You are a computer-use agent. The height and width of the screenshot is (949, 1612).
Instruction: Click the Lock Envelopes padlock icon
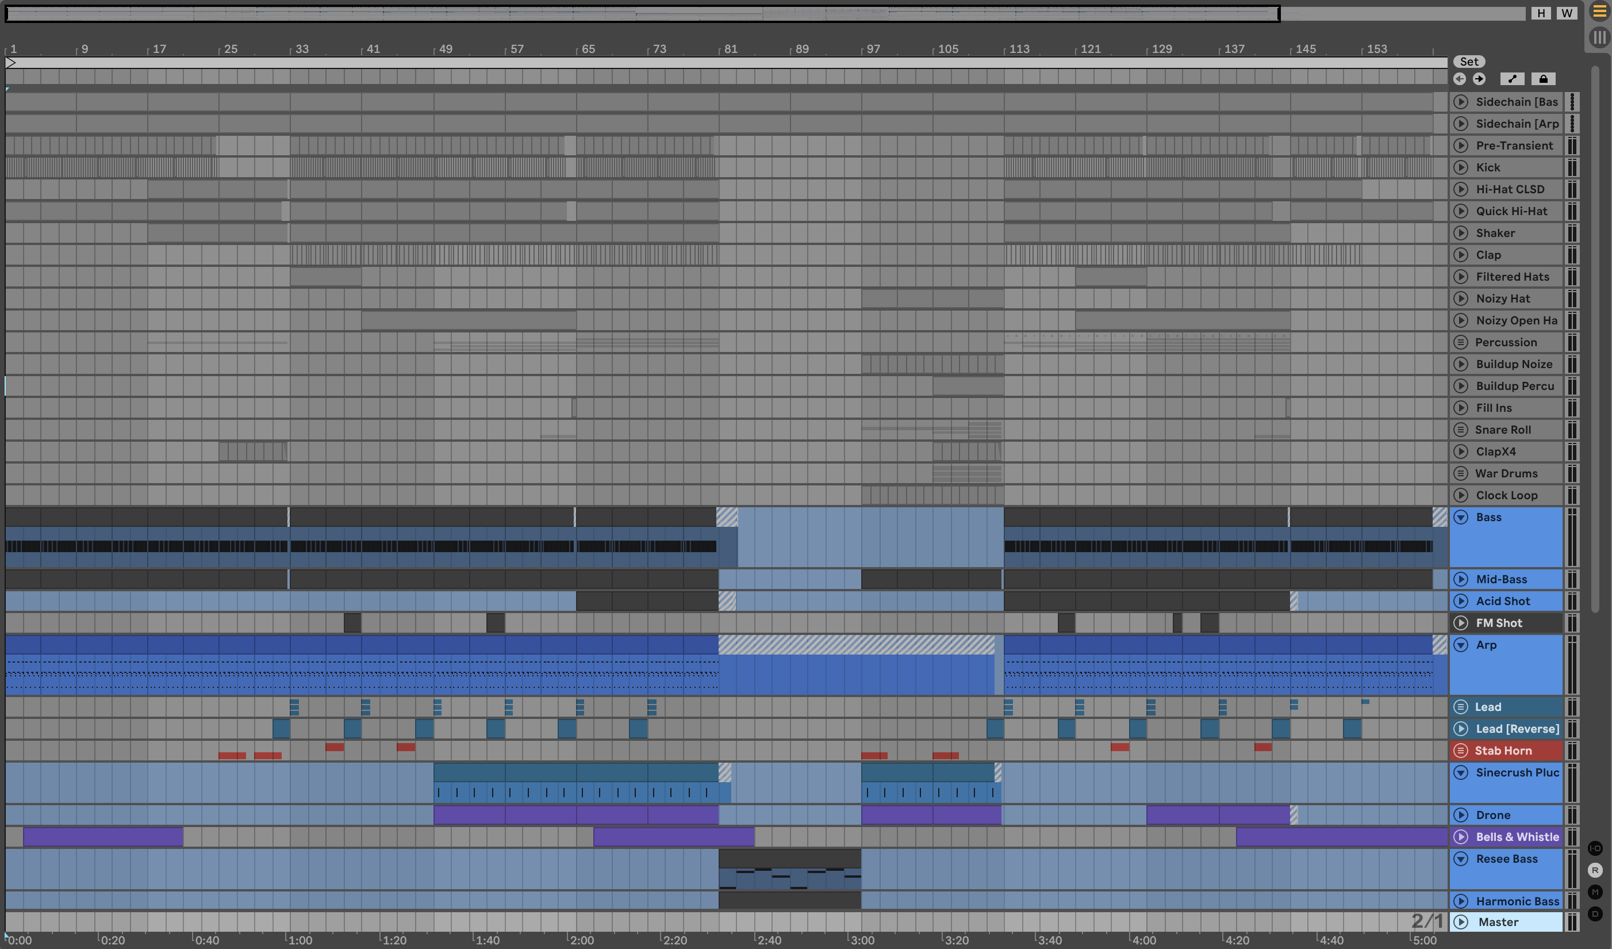1543,79
